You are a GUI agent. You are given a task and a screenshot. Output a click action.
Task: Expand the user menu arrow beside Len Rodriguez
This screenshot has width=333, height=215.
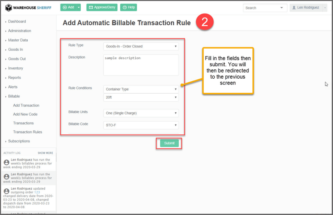coord(324,8)
